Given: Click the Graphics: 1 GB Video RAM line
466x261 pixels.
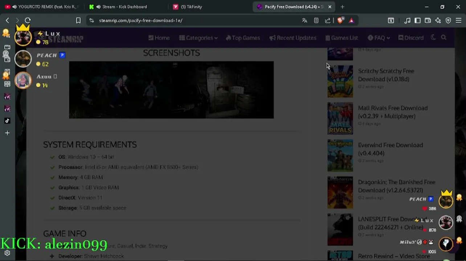Looking at the screenshot, I should pos(89,187).
